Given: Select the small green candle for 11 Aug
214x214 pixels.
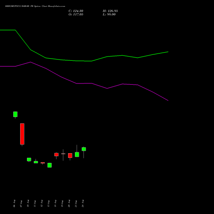Looking at the screenshot, I should (36, 162).
